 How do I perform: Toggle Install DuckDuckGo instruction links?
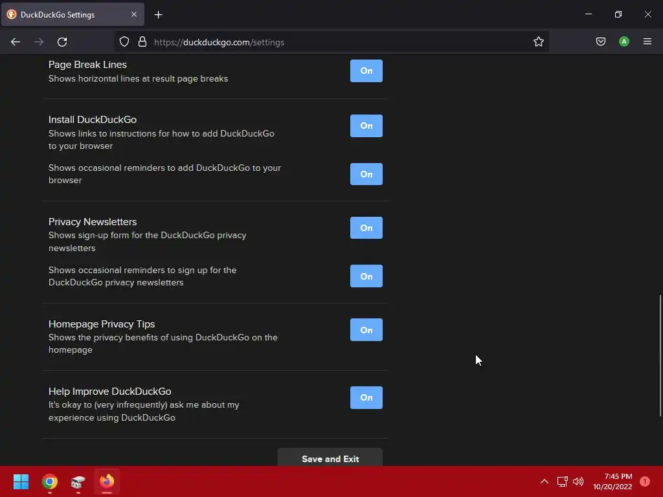(366, 126)
